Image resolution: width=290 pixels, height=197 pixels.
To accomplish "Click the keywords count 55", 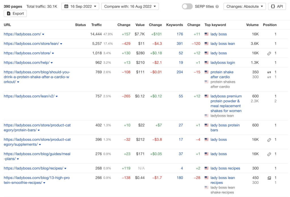I will [x=181, y=96].
